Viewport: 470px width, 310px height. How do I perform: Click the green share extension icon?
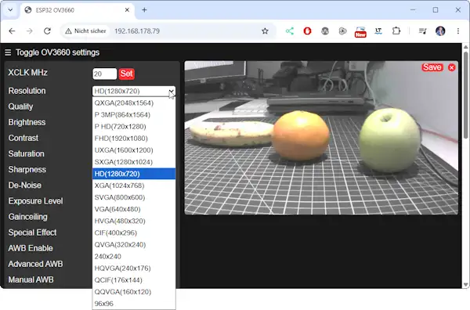click(290, 31)
